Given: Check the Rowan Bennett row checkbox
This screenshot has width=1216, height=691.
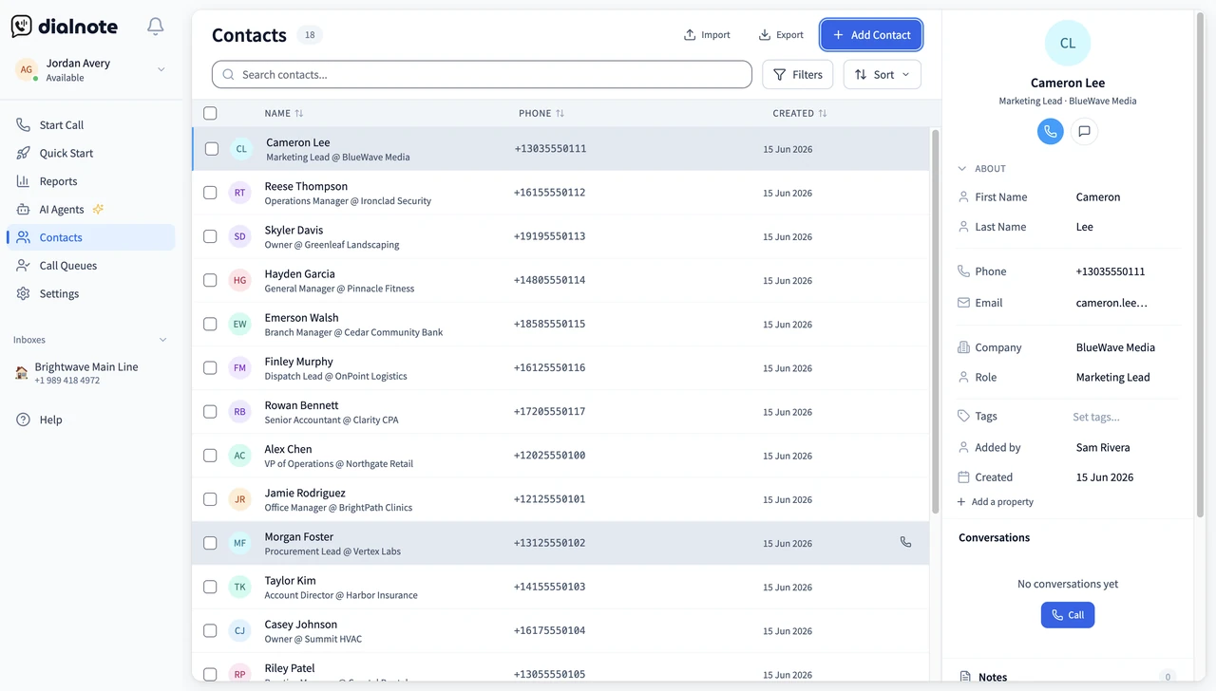Looking at the screenshot, I should pyautogui.click(x=210, y=412).
